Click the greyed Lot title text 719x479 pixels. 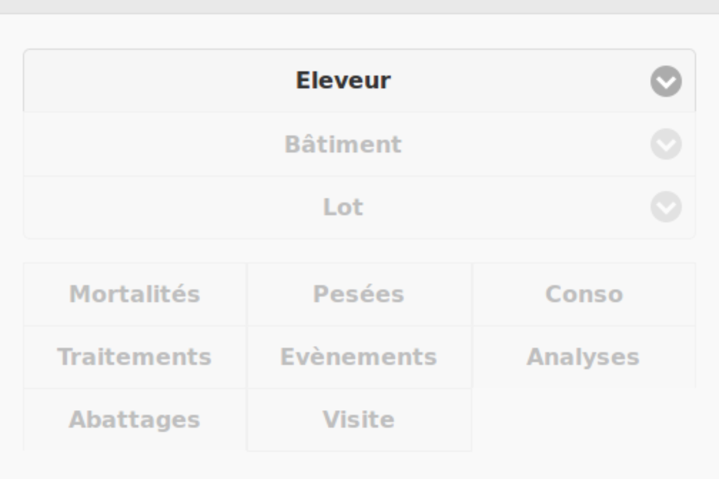(x=343, y=207)
